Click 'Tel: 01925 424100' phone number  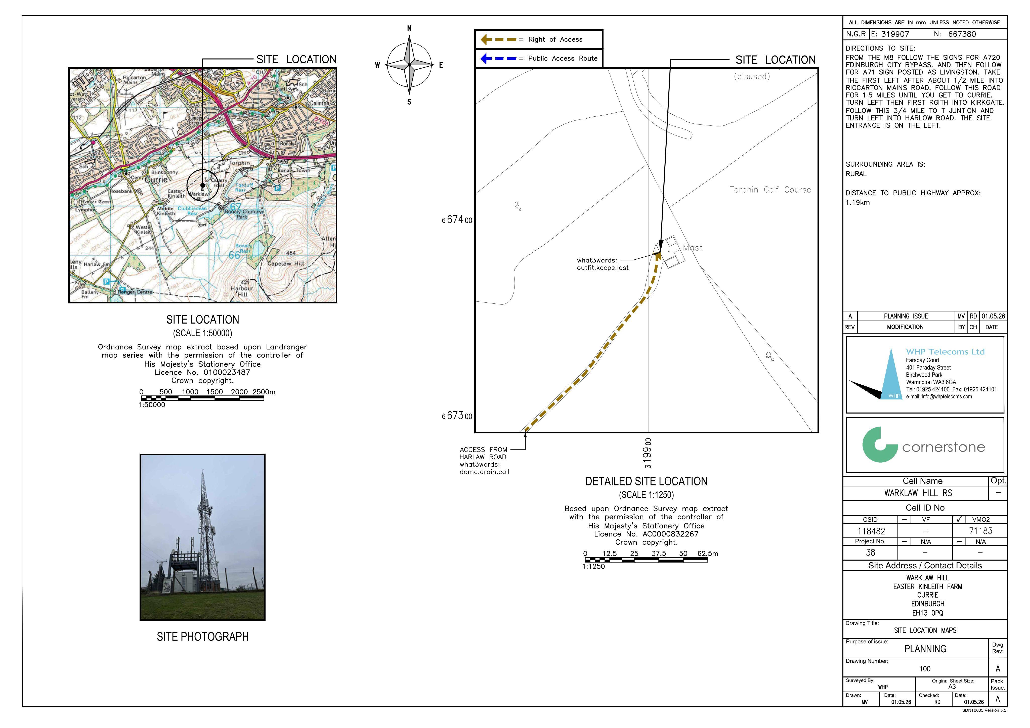(x=927, y=389)
